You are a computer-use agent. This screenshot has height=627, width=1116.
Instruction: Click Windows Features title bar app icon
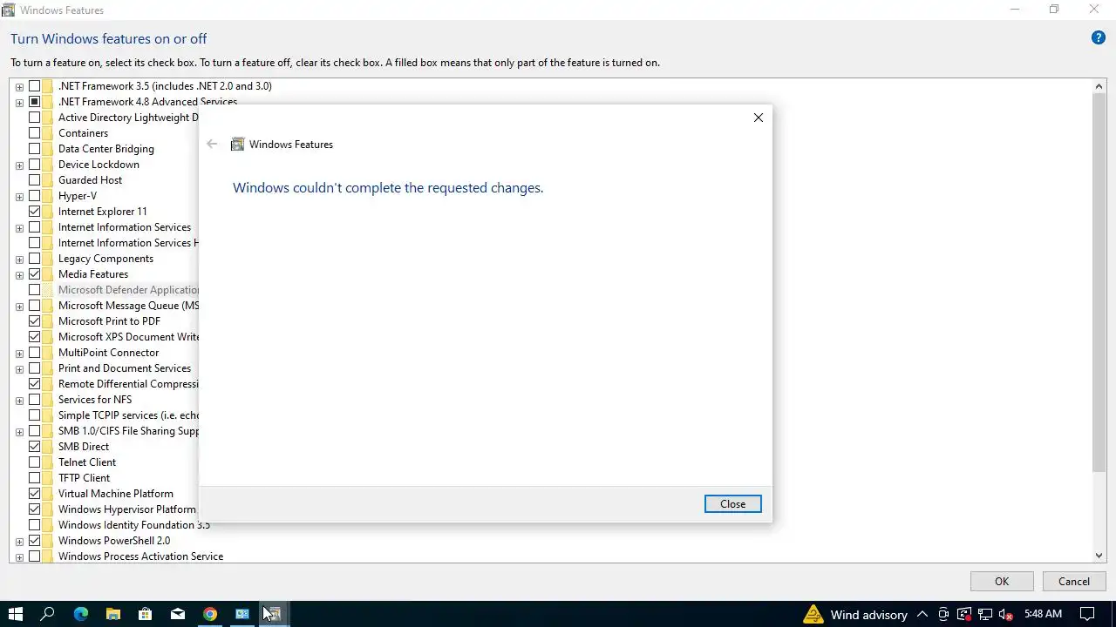coord(9,10)
